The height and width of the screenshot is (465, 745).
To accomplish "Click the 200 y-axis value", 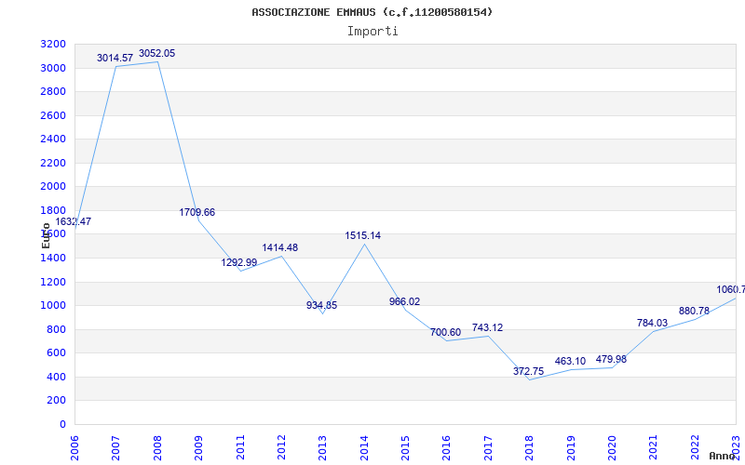I will pyautogui.click(x=57, y=401).
